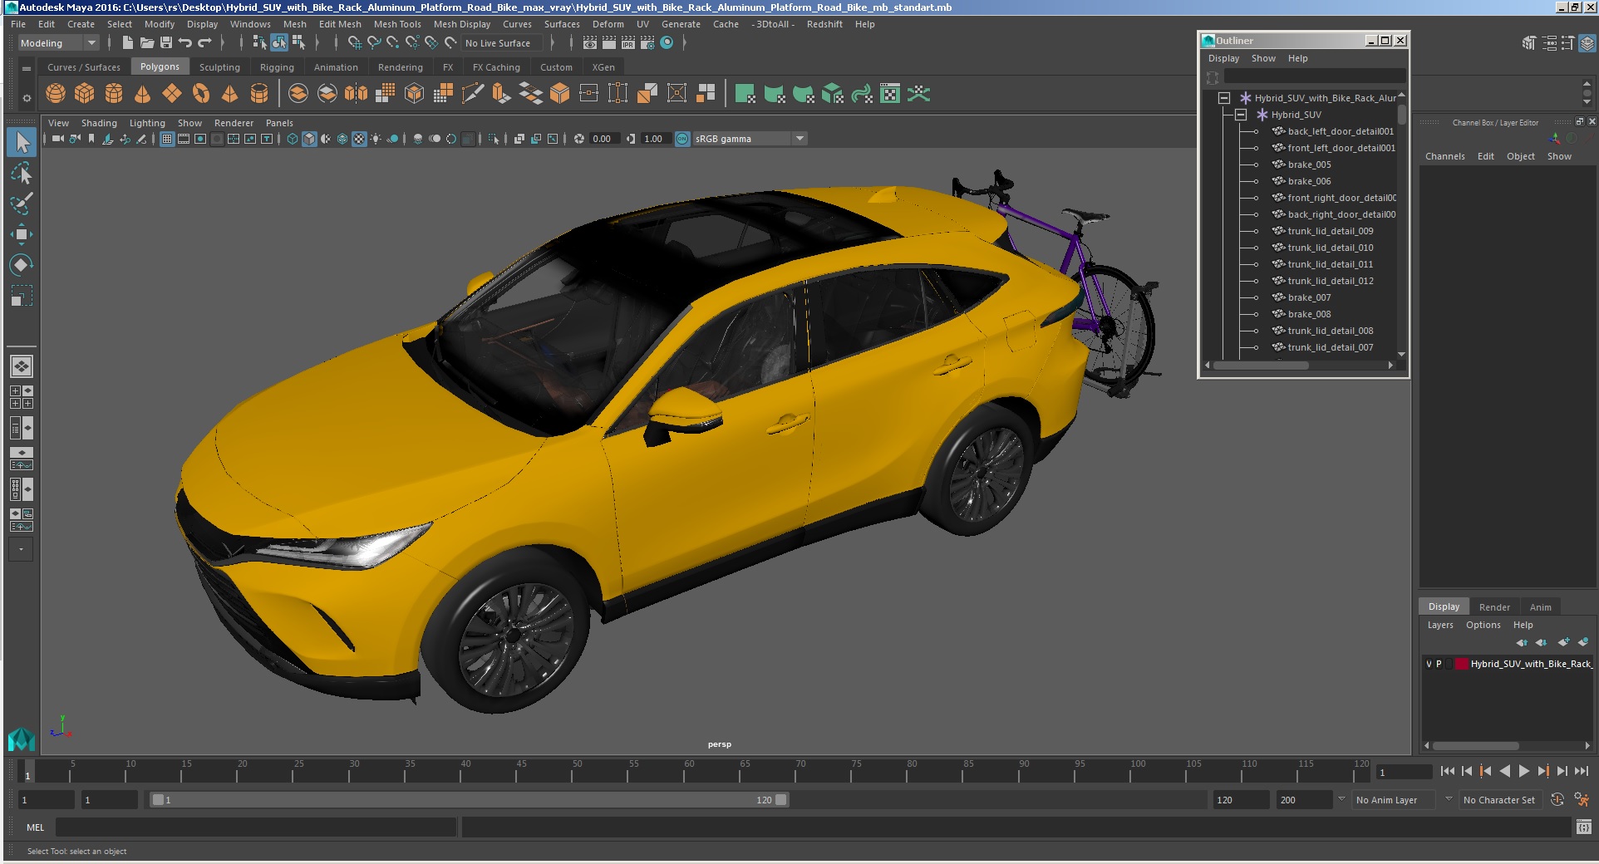Image resolution: width=1599 pixels, height=864 pixels.
Task: Activate the Move tool
Action: (x=22, y=234)
